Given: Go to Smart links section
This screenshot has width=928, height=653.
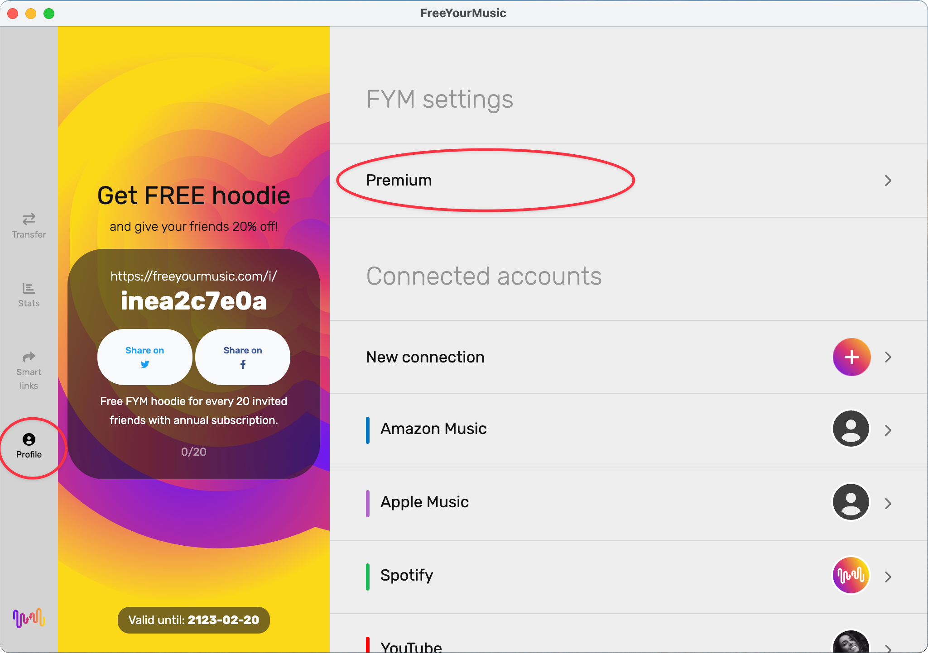Looking at the screenshot, I should pyautogui.click(x=29, y=370).
